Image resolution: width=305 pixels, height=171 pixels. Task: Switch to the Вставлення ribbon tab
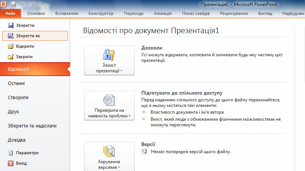point(67,13)
